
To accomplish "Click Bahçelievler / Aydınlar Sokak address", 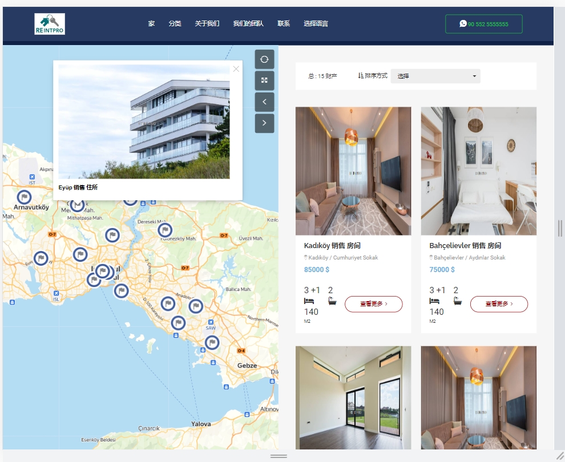I will coord(470,257).
